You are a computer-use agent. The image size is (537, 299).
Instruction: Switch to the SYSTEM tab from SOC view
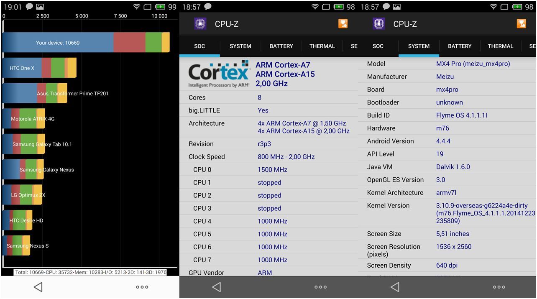240,46
